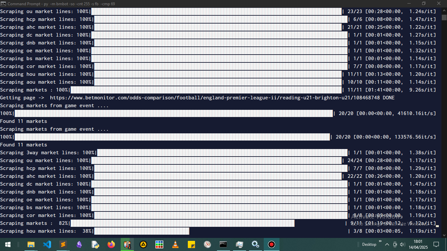
Task: Mute the system volume speaker icon
Action: click(x=402, y=244)
